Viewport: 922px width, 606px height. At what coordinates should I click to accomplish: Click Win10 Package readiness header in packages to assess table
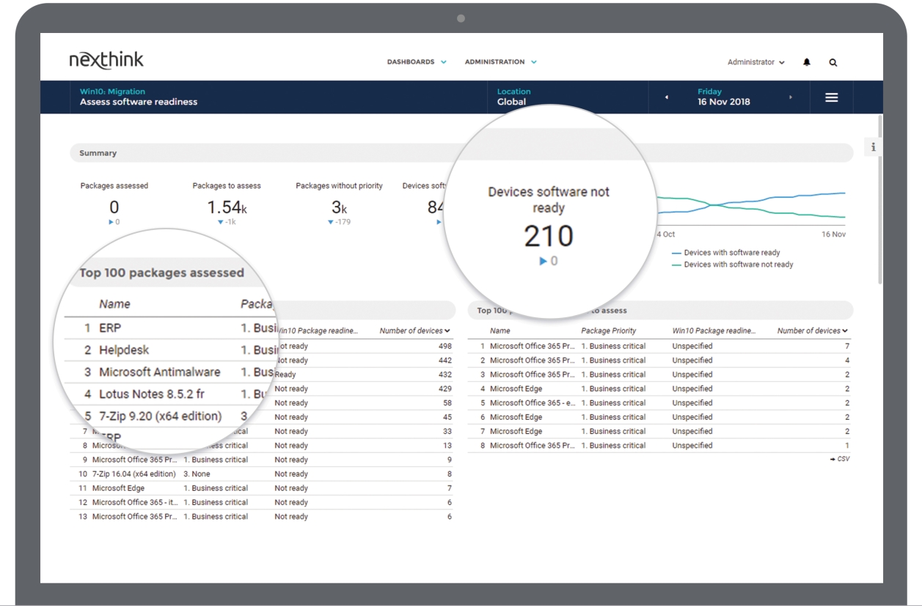click(714, 331)
